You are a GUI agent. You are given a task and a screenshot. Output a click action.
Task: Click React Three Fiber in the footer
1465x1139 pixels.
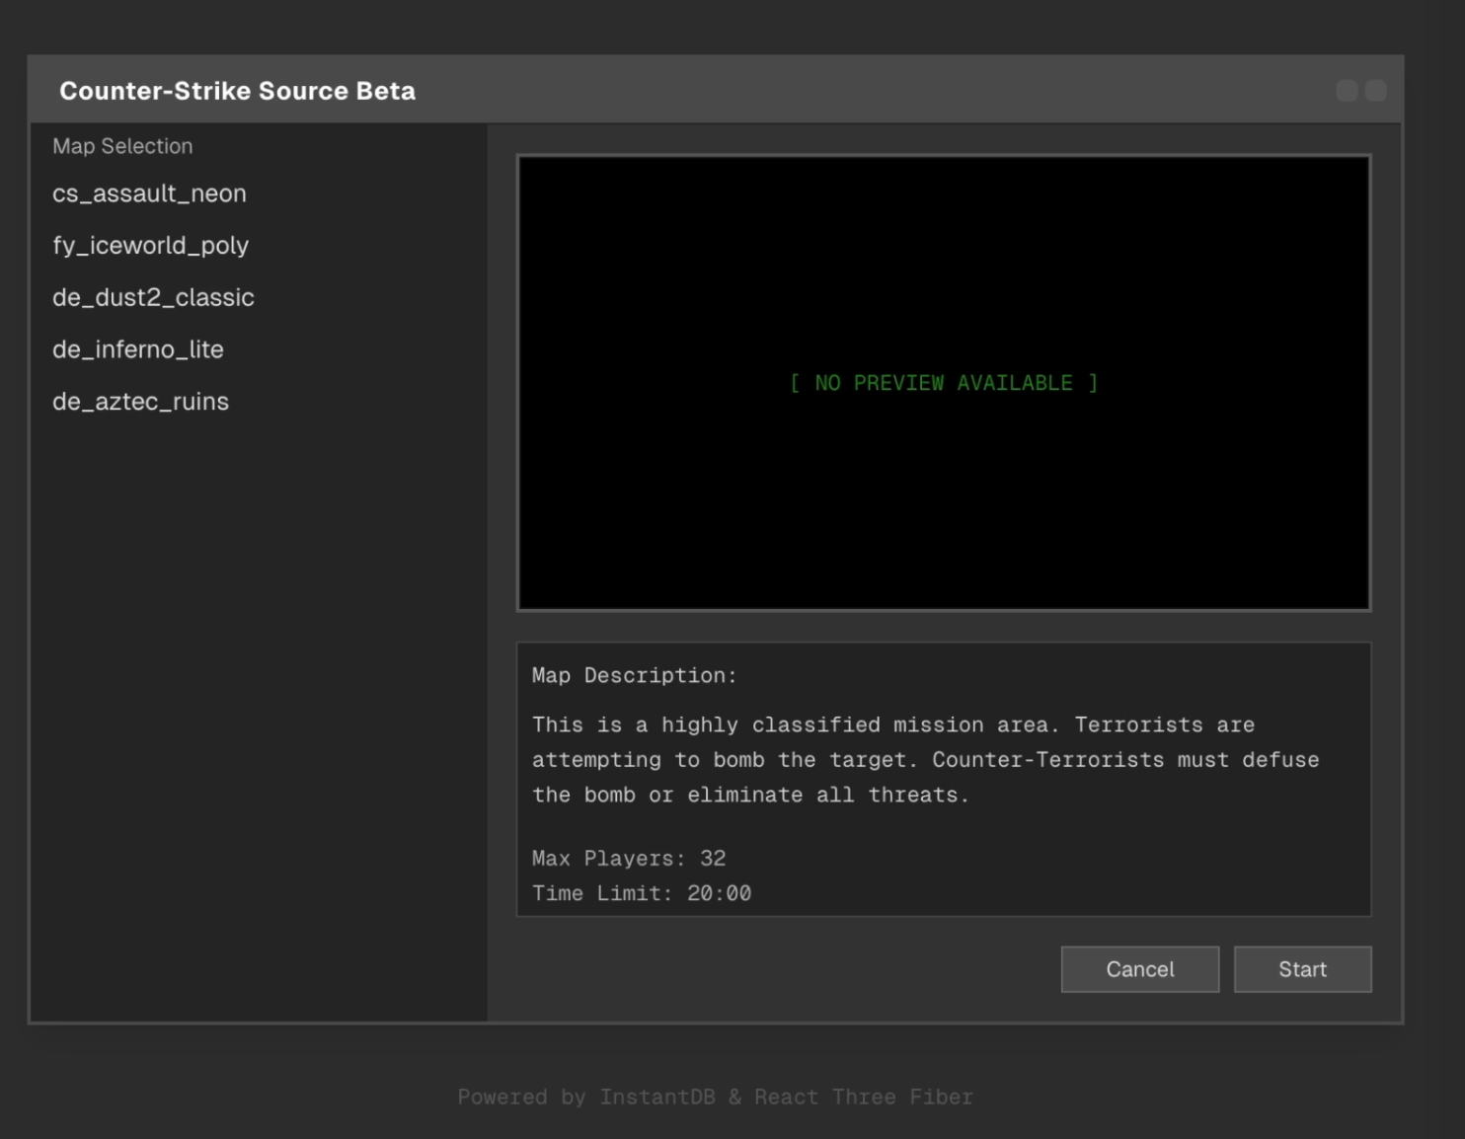click(x=864, y=1098)
